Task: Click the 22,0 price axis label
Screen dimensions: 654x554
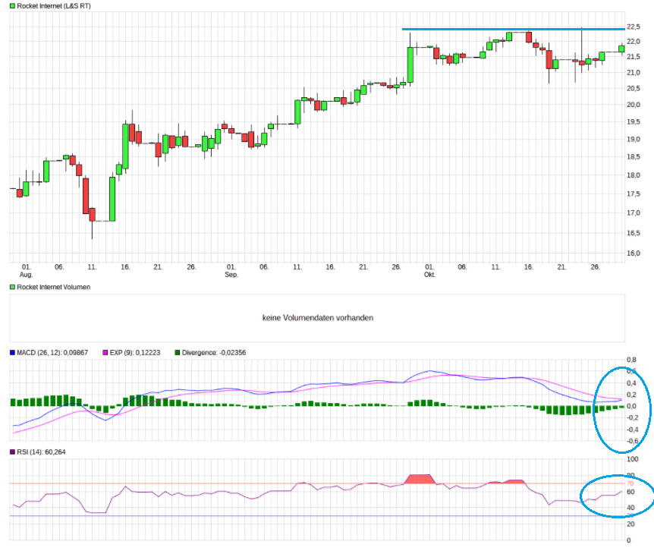Action: click(634, 41)
